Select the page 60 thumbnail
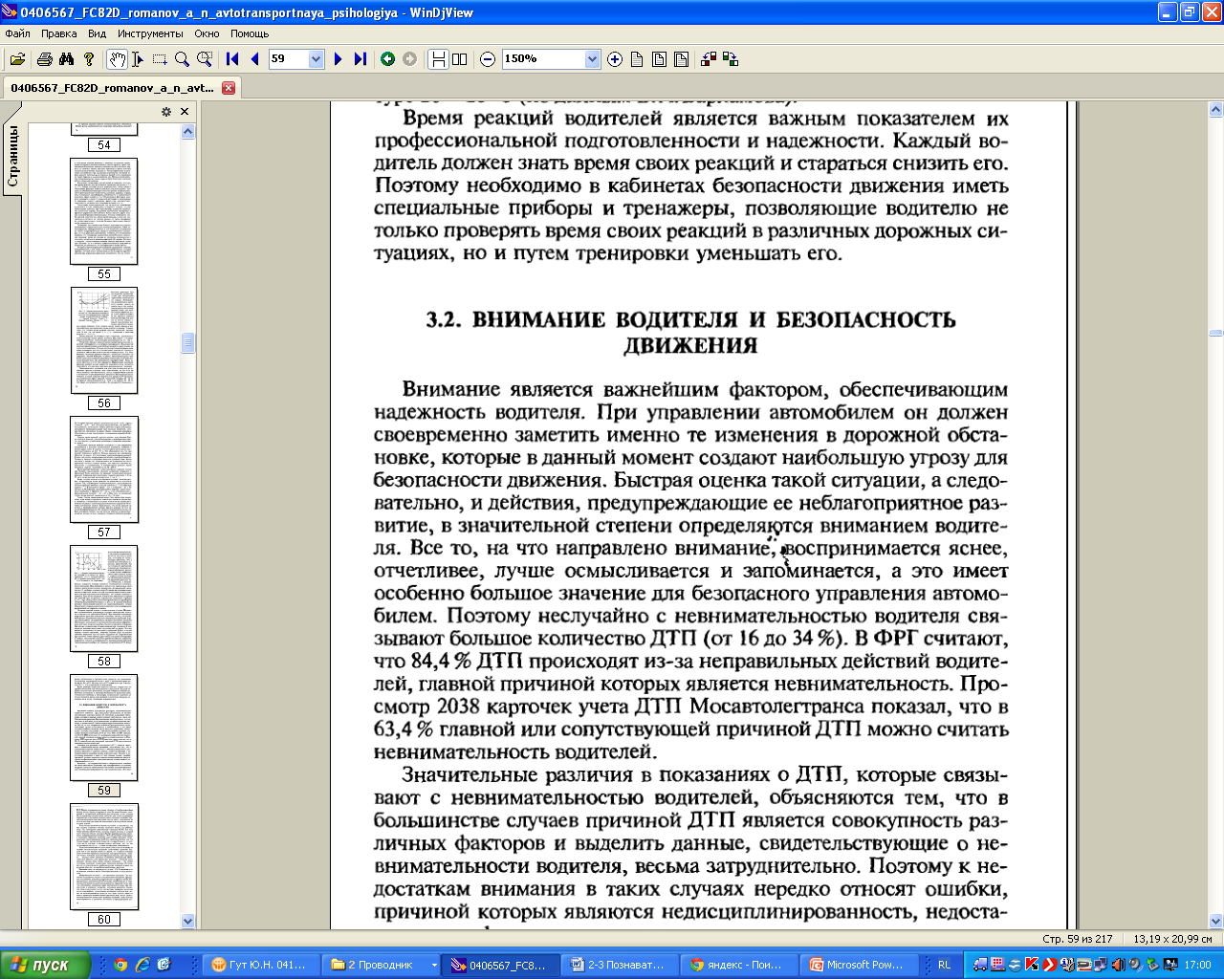Viewport: 1224px width, 979px height. pyautogui.click(x=104, y=857)
